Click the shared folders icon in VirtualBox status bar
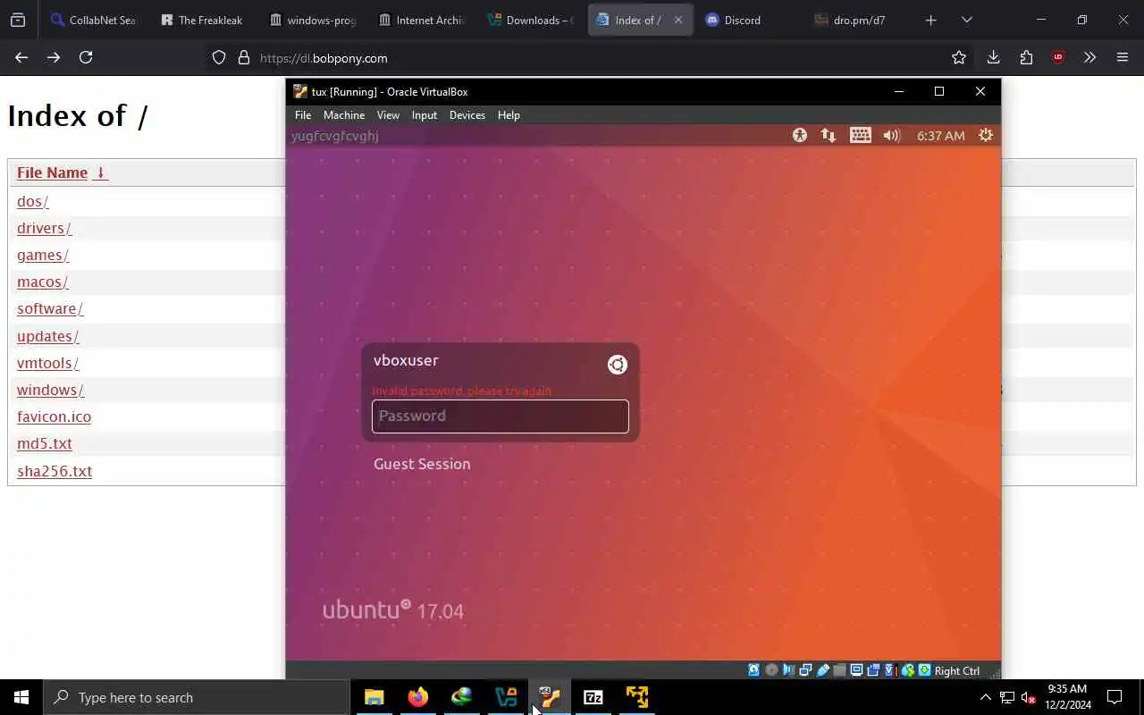Image resolution: width=1144 pixels, height=715 pixels. (x=839, y=670)
